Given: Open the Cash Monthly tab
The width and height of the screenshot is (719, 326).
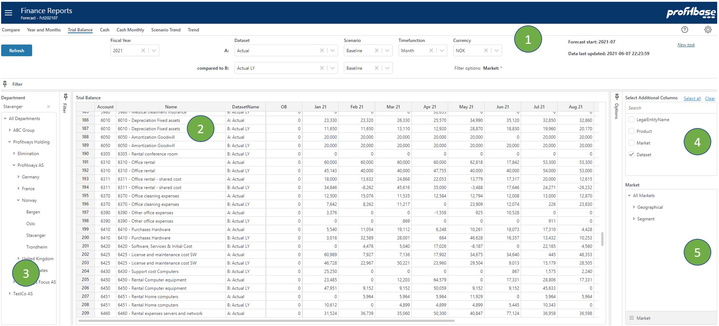Looking at the screenshot, I should tap(130, 30).
